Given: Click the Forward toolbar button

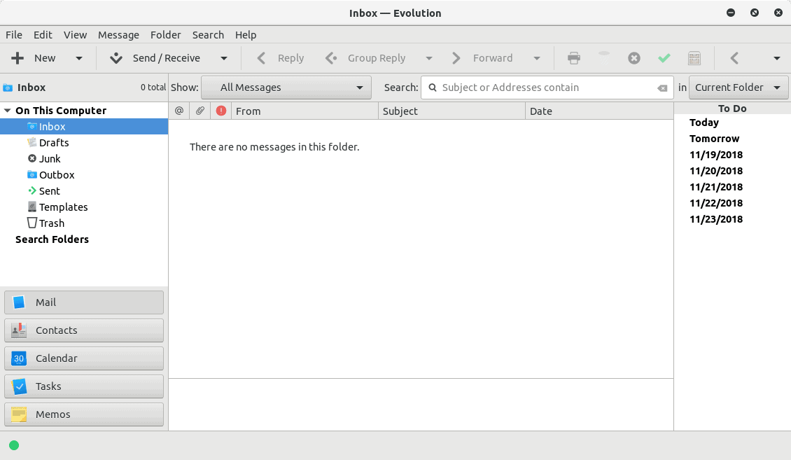Looking at the screenshot, I should [x=482, y=58].
